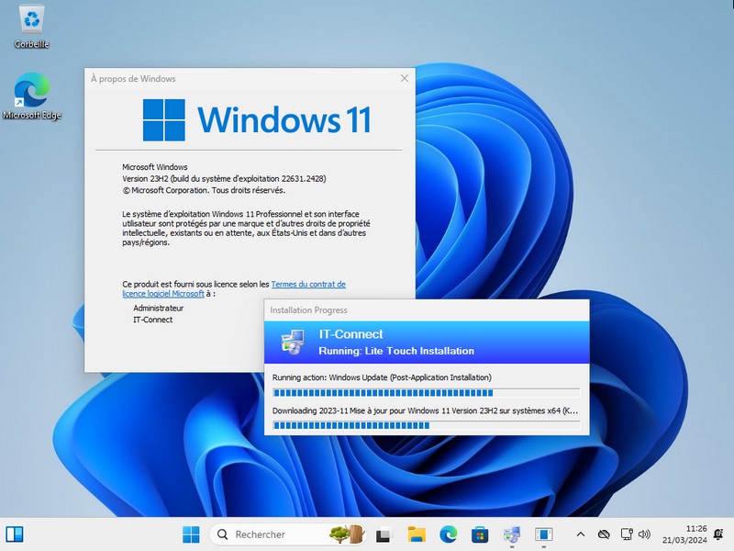Select the Lite Touch installation taskbar icon
This screenshot has height=551, width=734.
(512, 534)
